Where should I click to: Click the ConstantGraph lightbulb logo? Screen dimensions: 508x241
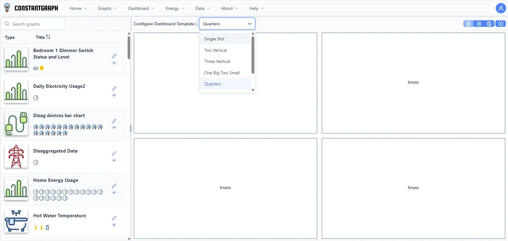coord(7,8)
